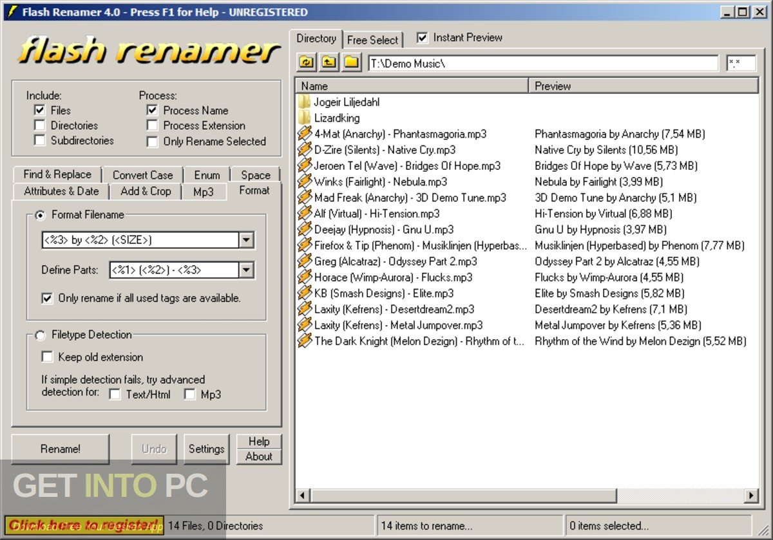Image resolution: width=773 pixels, height=540 pixels.
Task: Click icon of Winks (Fairlight) - Nebula.mp3
Action: pyautogui.click(x=305, y=182)
